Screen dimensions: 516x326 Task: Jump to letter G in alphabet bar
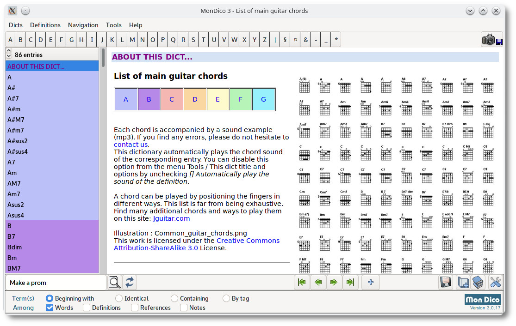[71, 40]
